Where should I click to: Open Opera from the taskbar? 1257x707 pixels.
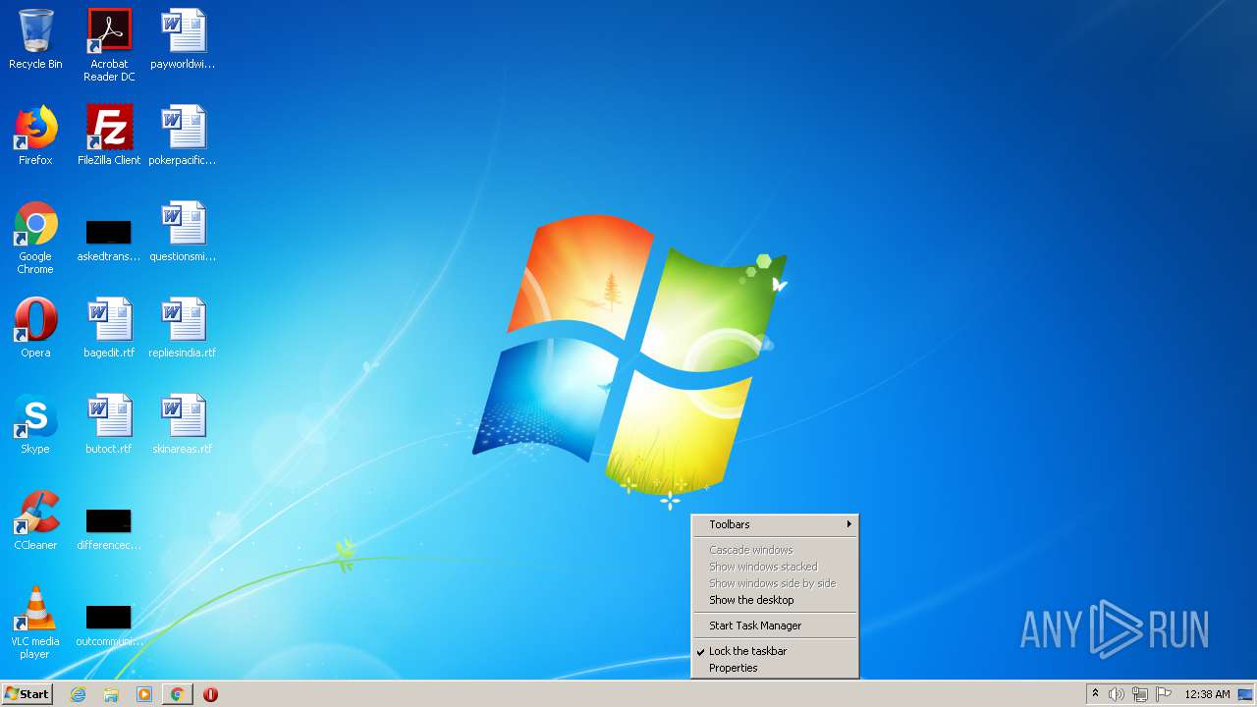pyautogui.click(x=210, y=694)
